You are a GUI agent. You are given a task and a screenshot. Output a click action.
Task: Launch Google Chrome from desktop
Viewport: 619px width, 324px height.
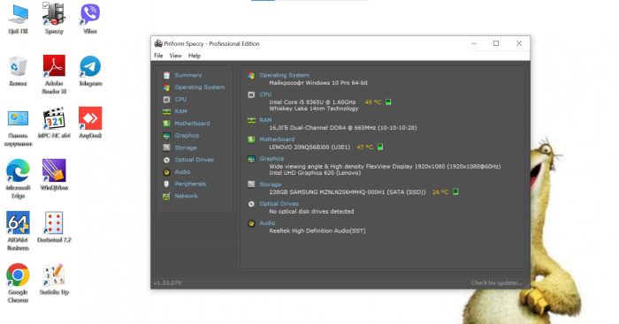click(x=18, y=283)
